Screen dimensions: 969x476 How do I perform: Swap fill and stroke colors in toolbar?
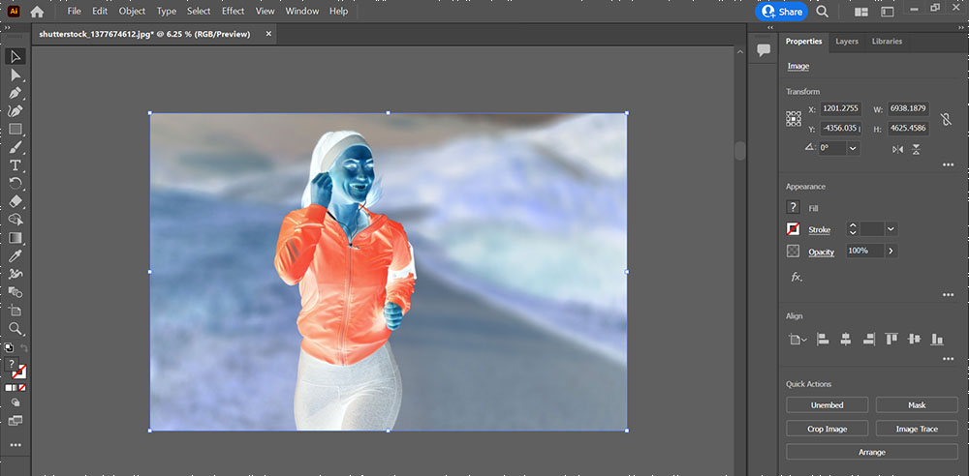pyautogui.click(x=24, y=347)
